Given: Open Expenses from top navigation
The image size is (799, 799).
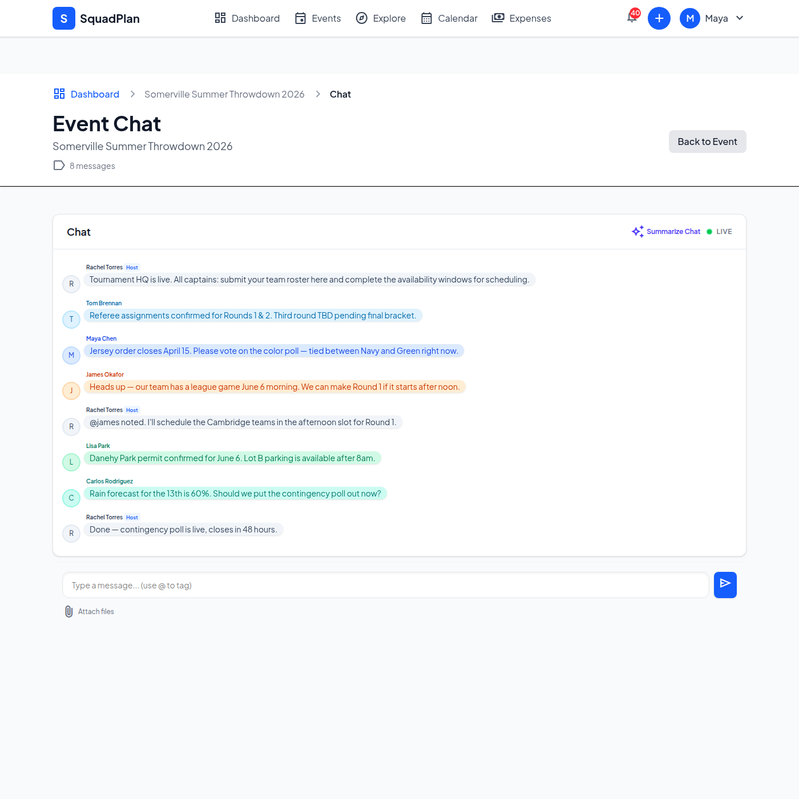Looking at the screenshot, I should pos(522,18).
